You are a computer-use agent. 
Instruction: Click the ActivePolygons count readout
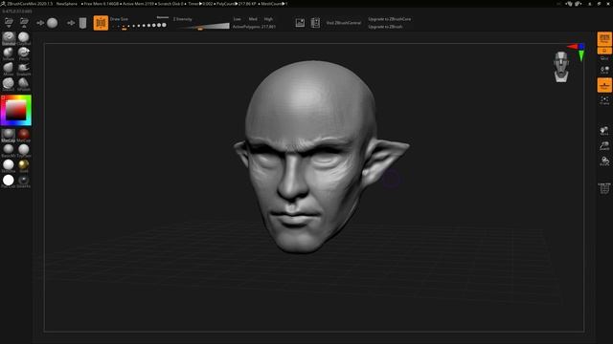point(254,27)
